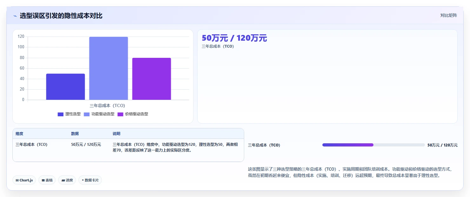Toggle 功能驱动选型 legend swatch

click(x=87, y=114)
